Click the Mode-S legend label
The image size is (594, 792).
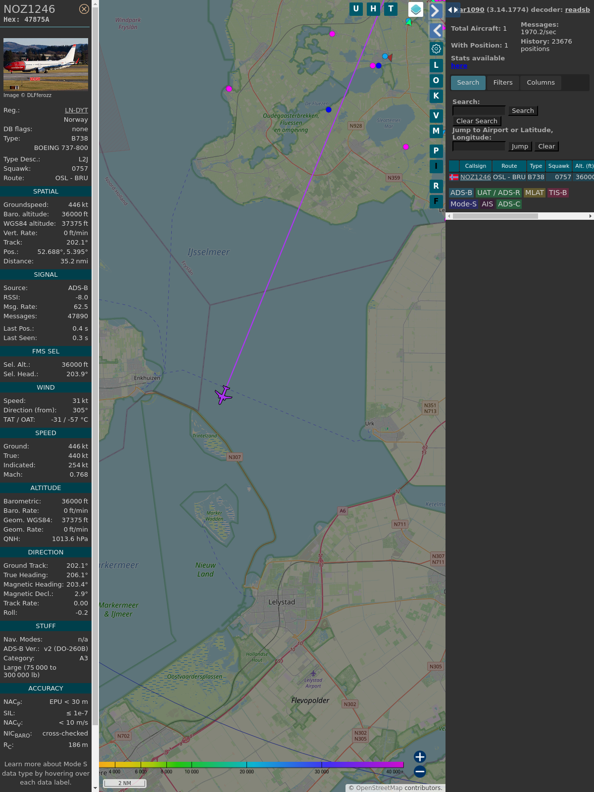(463, 204)
